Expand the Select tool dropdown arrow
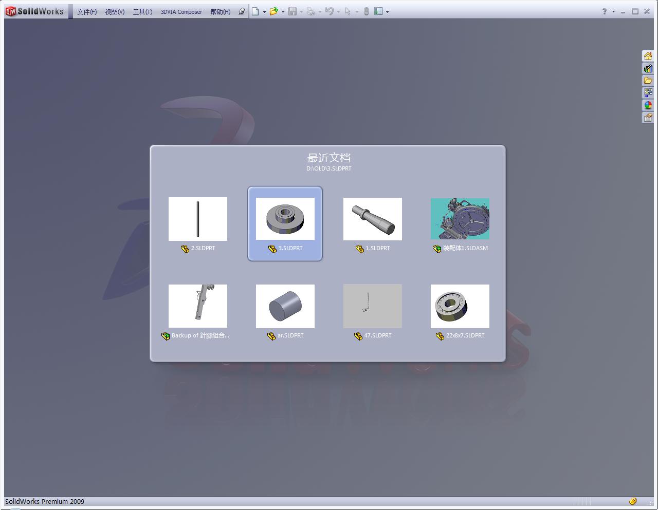 tap(357, 12)
